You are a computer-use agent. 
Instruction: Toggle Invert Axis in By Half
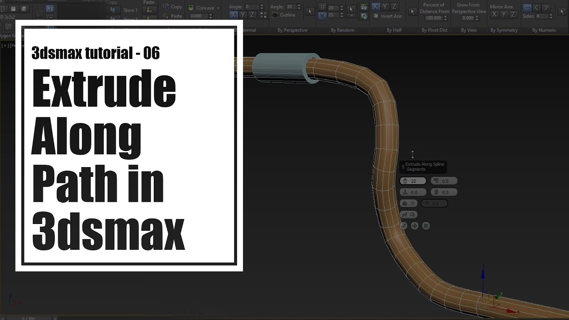coord(387,16)
